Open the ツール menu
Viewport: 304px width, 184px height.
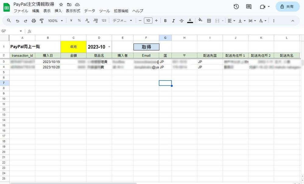104,11
